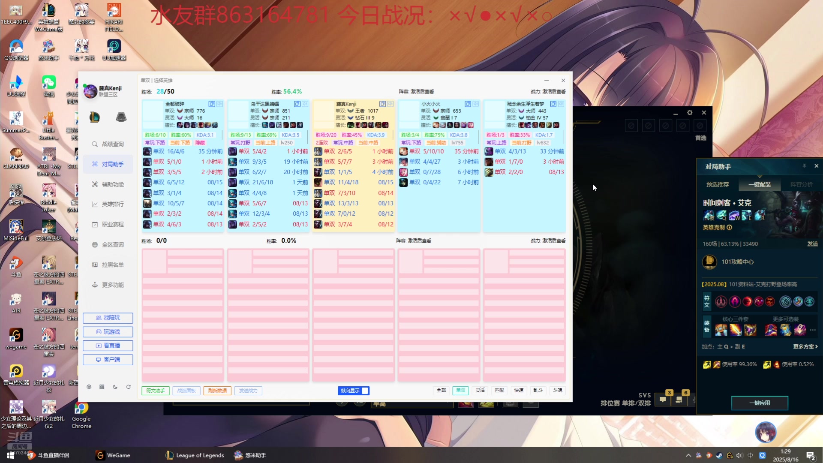Image resolution: width=823 pixels, height=463 pixels.
Task: Select 对局助手 in the sidebar
Action: pos(108,164)
